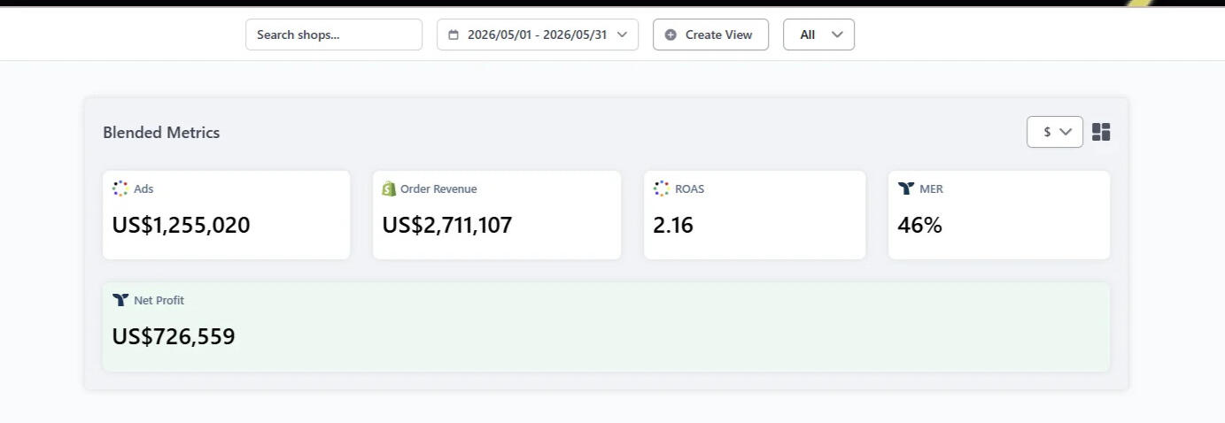
Task: Open the All filter dropdown
Action: [818, 35]
